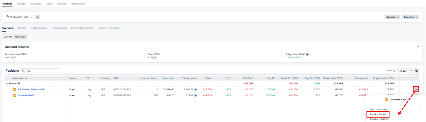Screen dimensions: 426x122
Task: Open the All accounts DKK dropdown
Action: [x=19, y=17]
